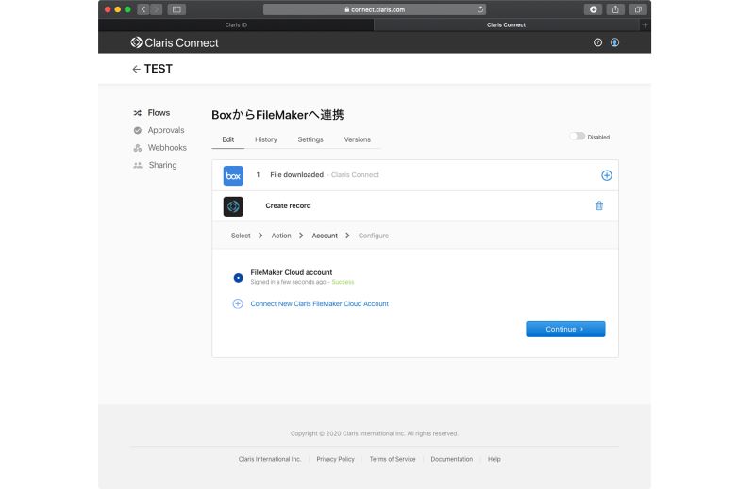Screen dimensions: 755x489
Task: Enable the flow using the Disabled toggle
Action: [577, 137]
